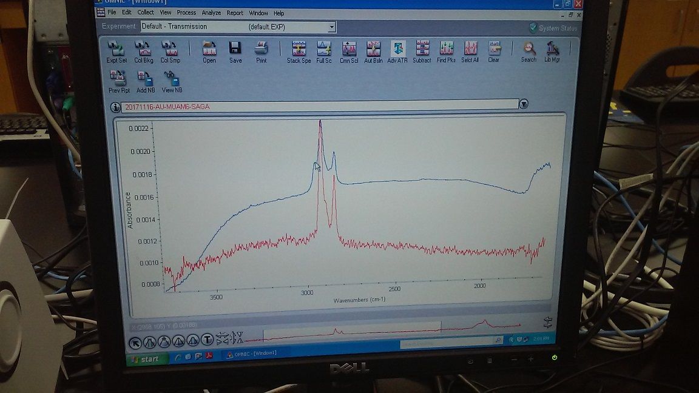Clear the selected spectra
699x393 pixels.
tap(494, 52)
